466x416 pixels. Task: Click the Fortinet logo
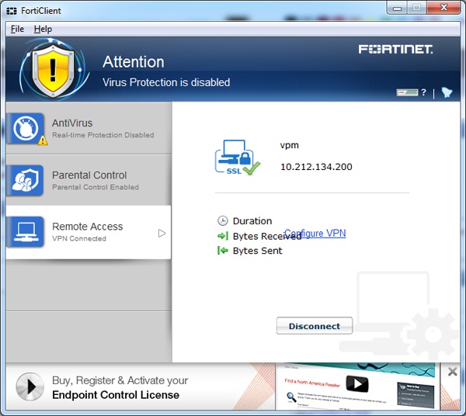395,50
